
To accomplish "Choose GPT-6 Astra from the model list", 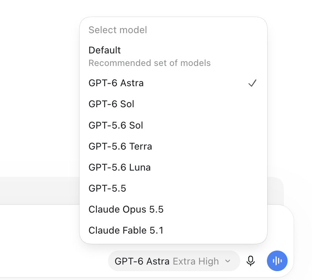I will 173,83.
